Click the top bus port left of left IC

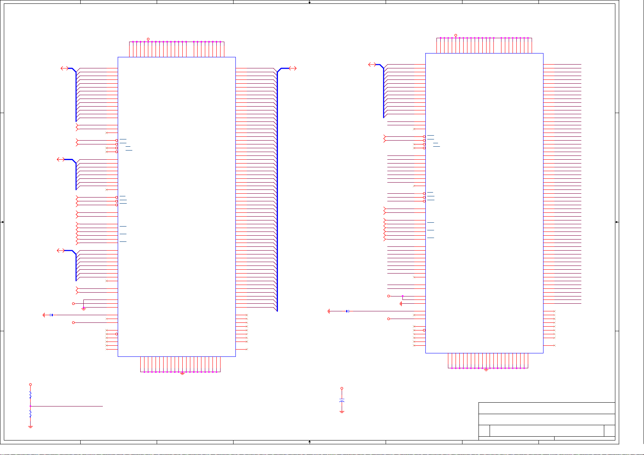[65, 68]
